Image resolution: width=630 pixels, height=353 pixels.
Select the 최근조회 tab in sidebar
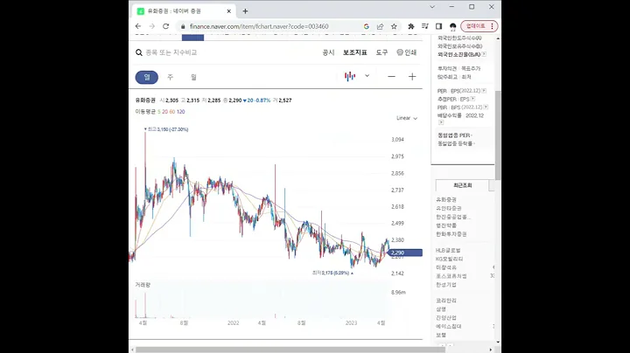463,185
